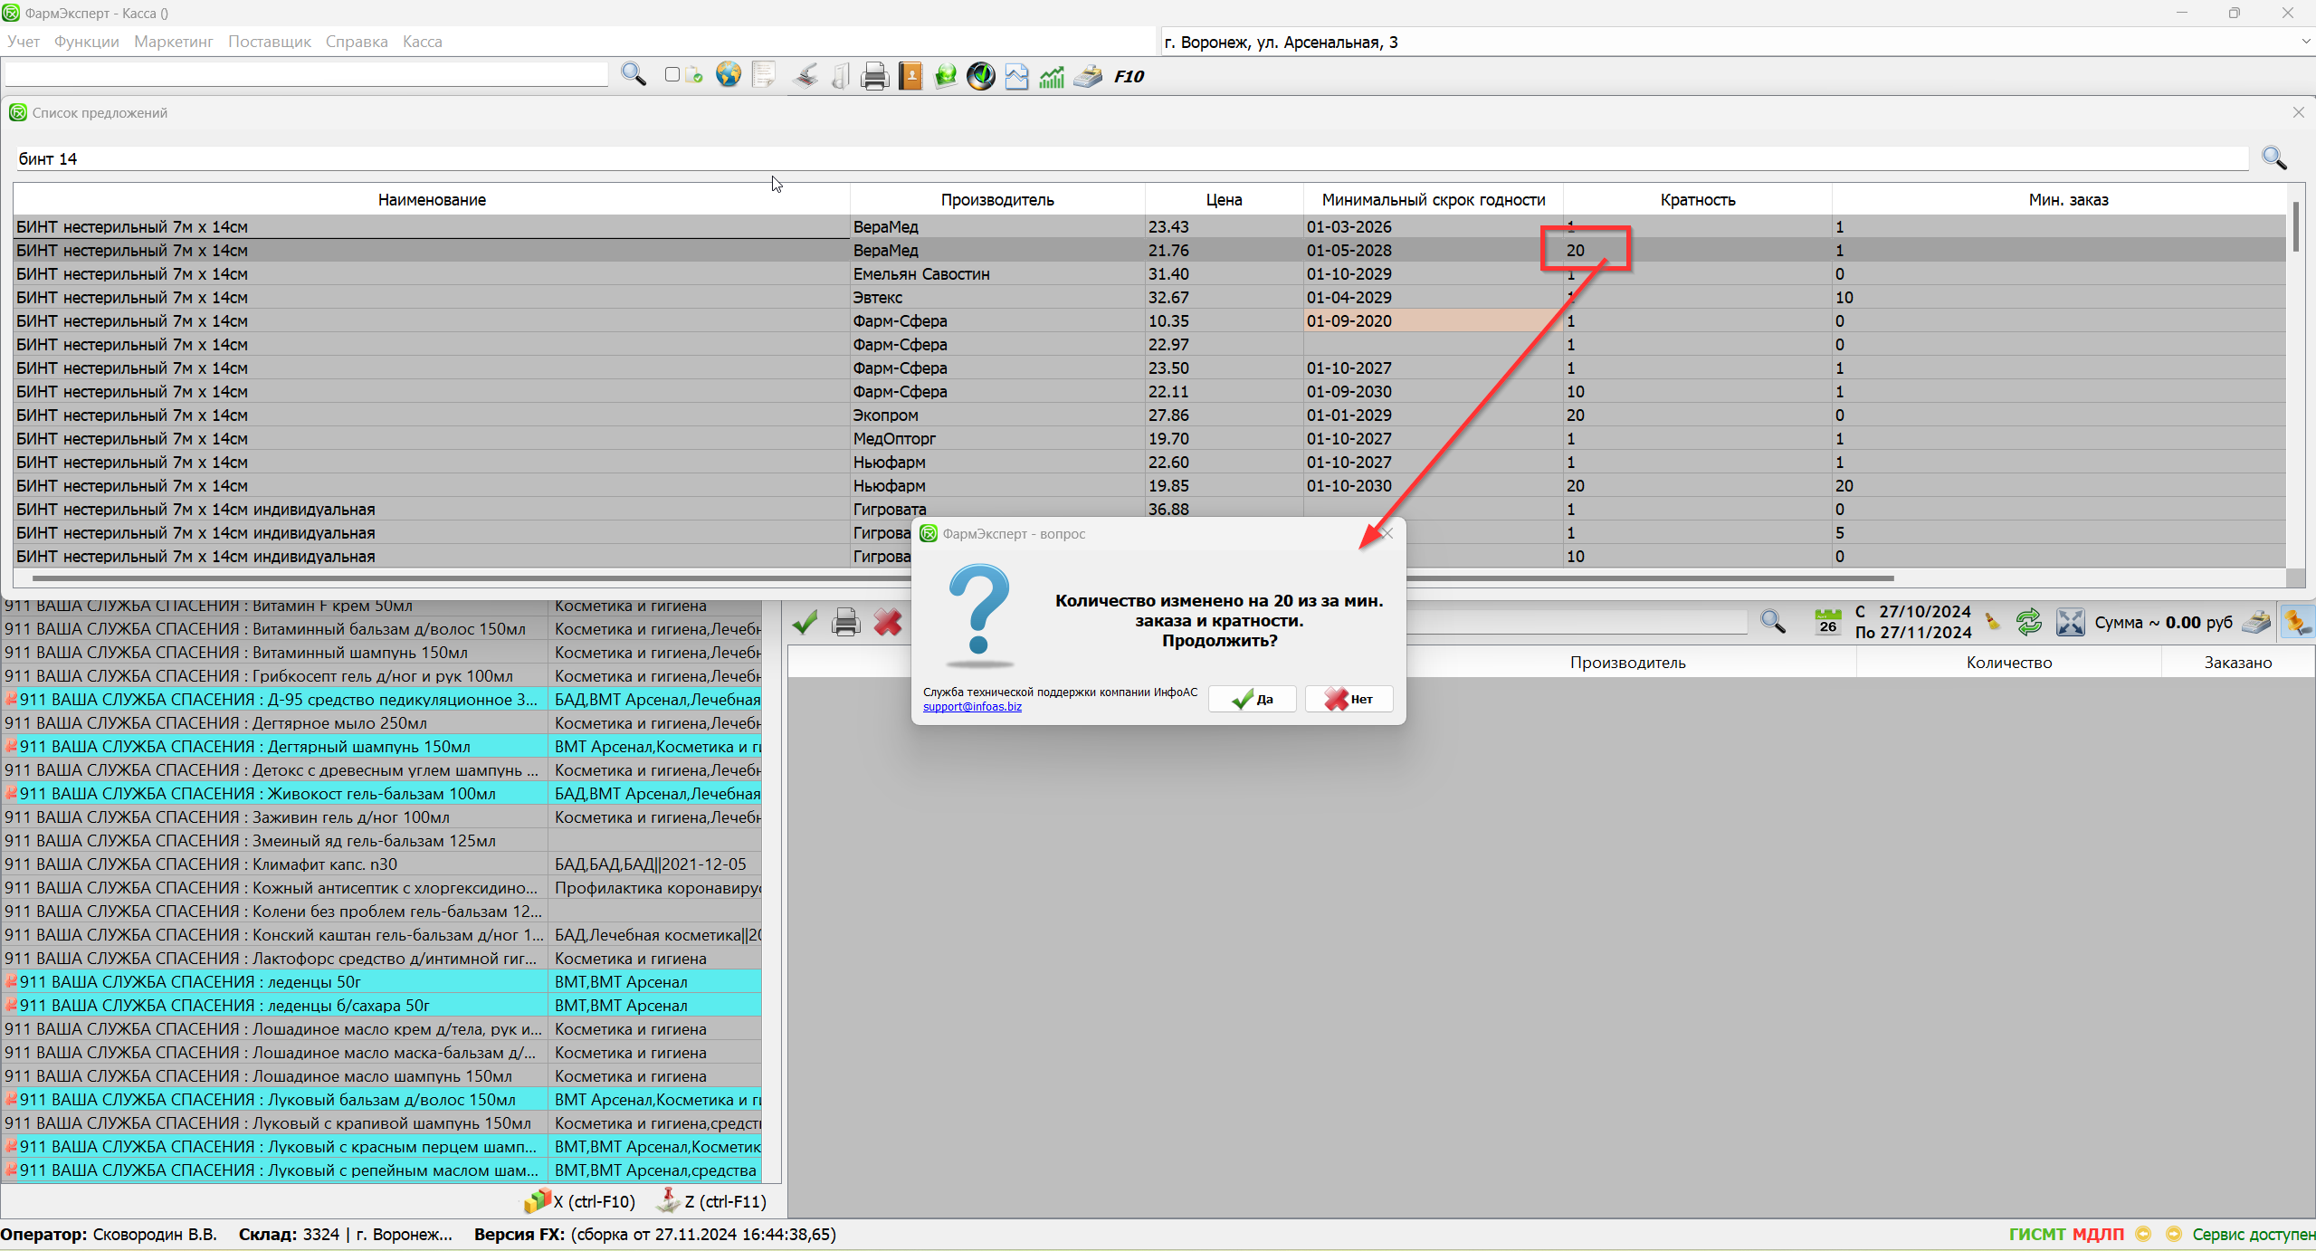Open the Маркетинг menu
This screenshot has width=2316, height=1251.
click(173, 42)
